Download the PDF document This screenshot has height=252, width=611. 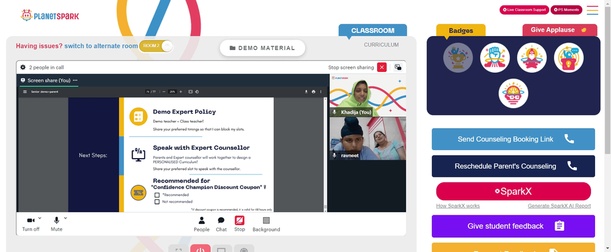point(306,92)
